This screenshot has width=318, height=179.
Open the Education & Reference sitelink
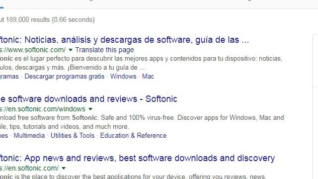pyautogui.click(x=133, y=136)
